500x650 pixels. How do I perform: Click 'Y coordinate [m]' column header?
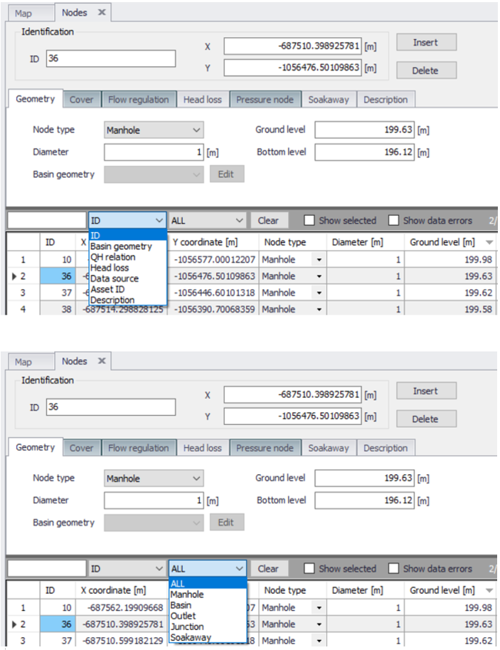click(x=213, y=242)
